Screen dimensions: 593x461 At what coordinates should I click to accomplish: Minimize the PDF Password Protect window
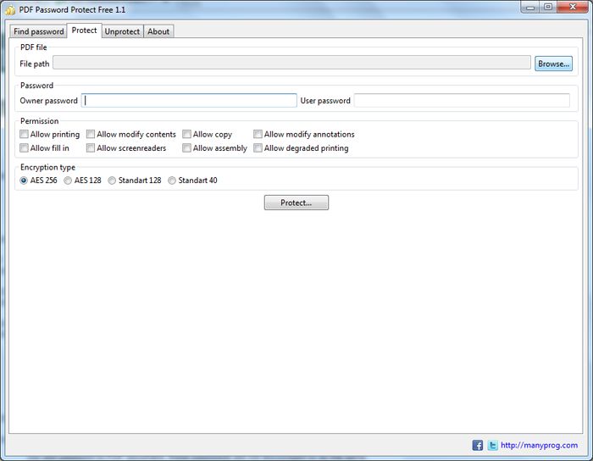[x=530, y=7]
